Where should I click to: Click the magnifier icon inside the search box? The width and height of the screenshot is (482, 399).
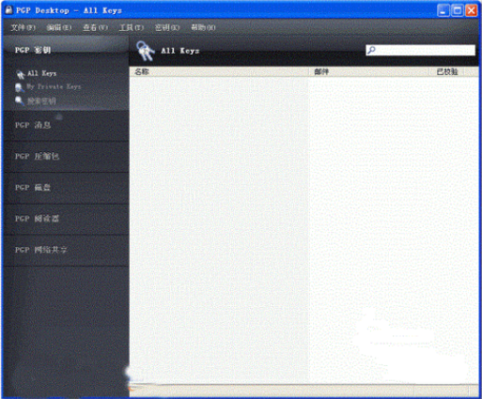click(371, 50)
